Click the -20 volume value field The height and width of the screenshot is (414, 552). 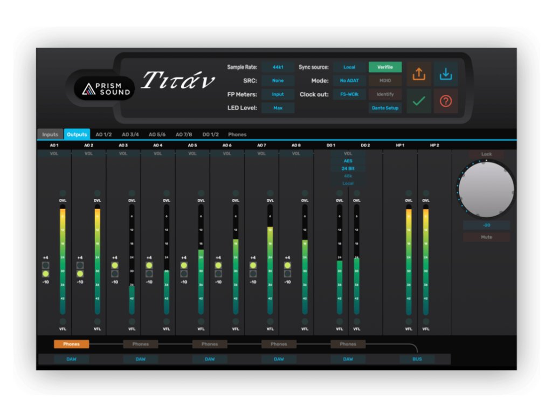click(x=487, y=225)
